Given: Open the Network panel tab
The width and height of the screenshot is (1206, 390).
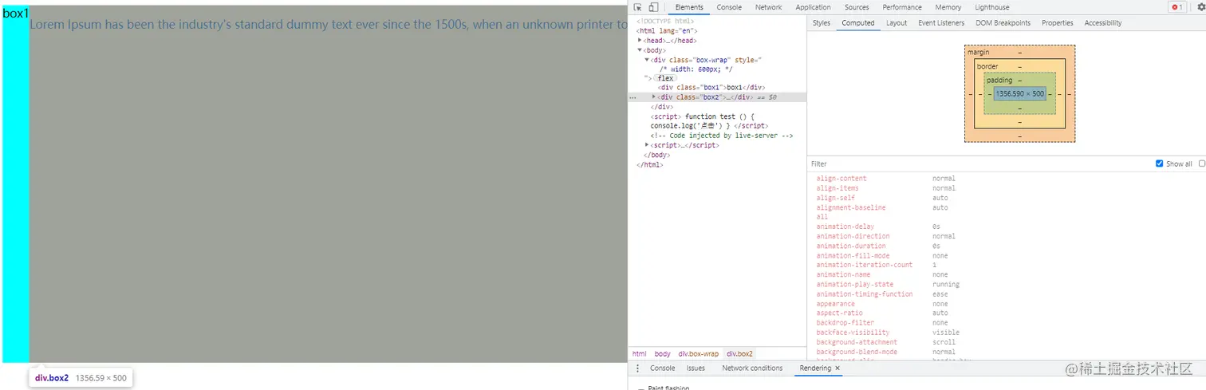Looking at the screenshot, I should click(768, 7).
